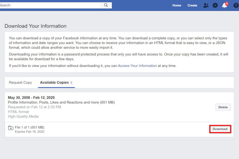Image resolution: width=239 pixels, height=159 pixels.
Task: Open the notifications bell
Action: (x=224, y=6)
